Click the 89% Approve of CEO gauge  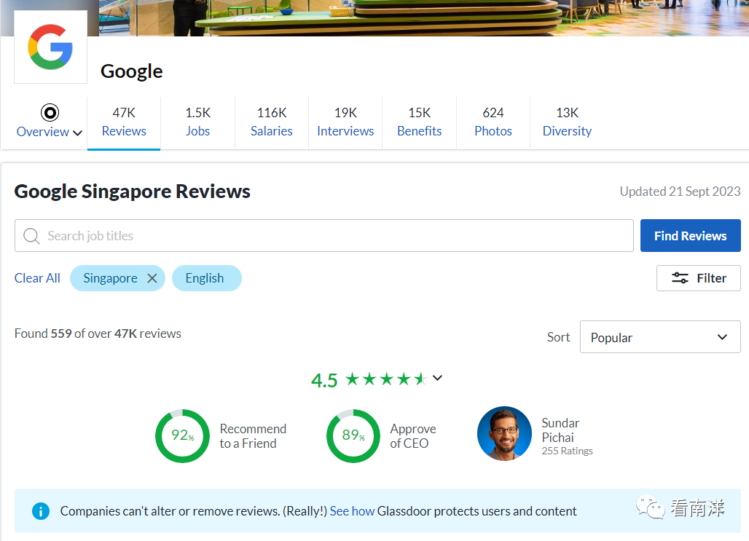pos(353,435)
